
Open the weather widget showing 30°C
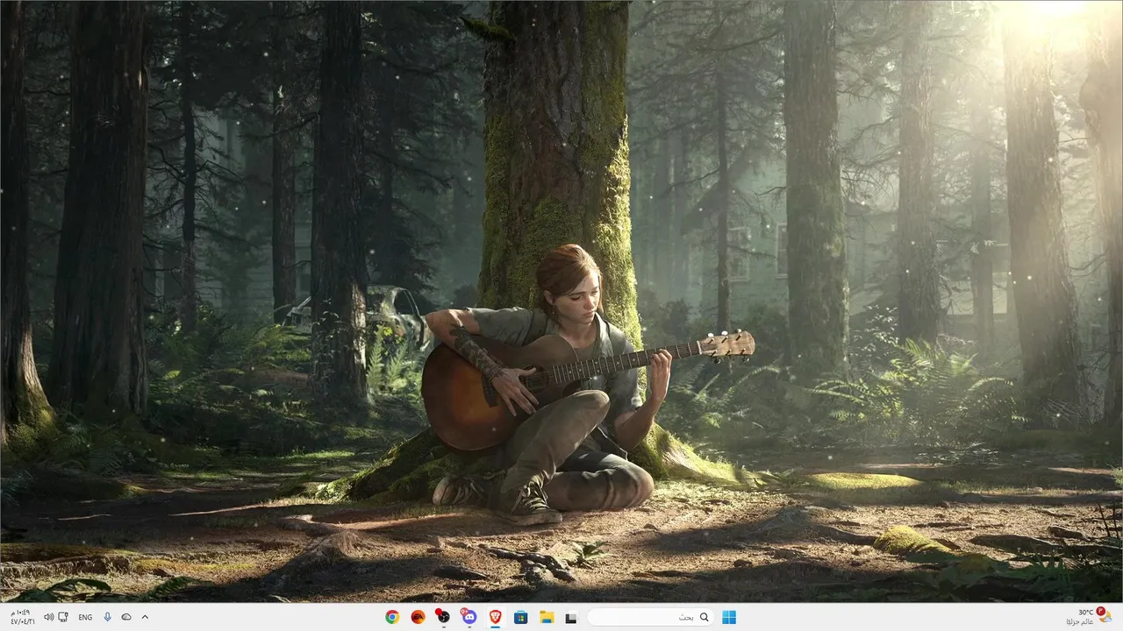click(1088, 617)
